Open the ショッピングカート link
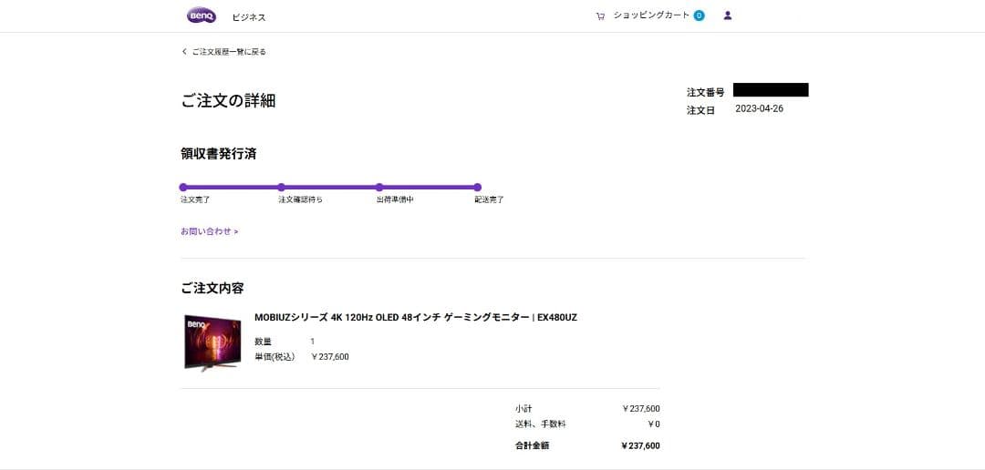This screenshot has width=985, height=470. 651,15
